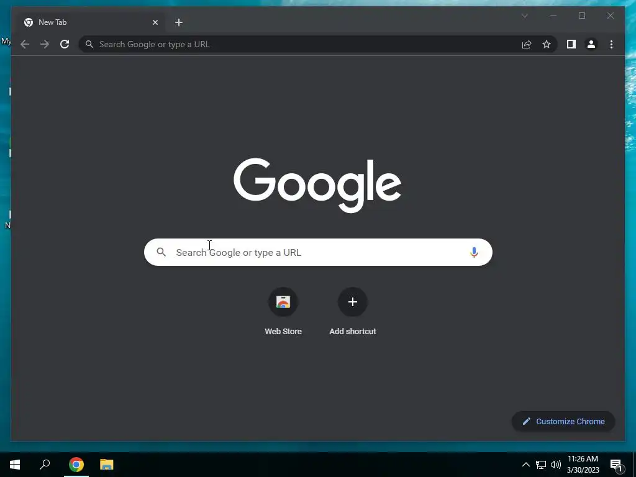Open network status tray icon
This screenshot has height=477, width=636.
pos(541,465)
